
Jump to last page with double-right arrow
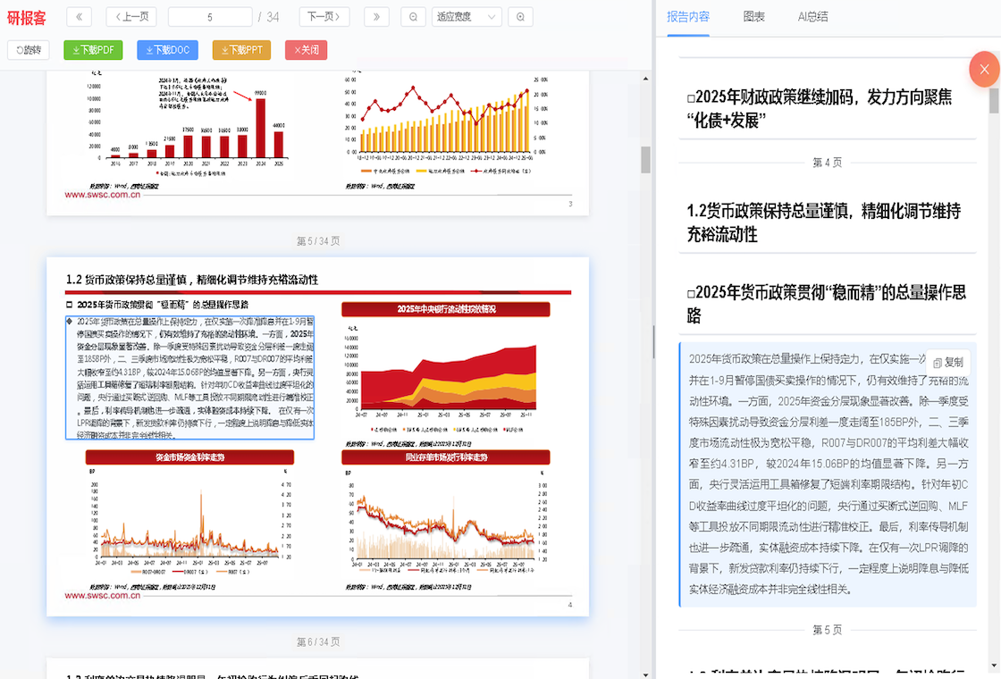pyautogui.click(x=376, y=17)
